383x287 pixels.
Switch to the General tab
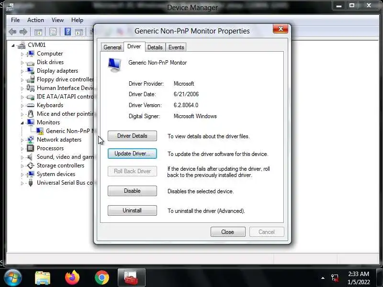click(113, 47)
